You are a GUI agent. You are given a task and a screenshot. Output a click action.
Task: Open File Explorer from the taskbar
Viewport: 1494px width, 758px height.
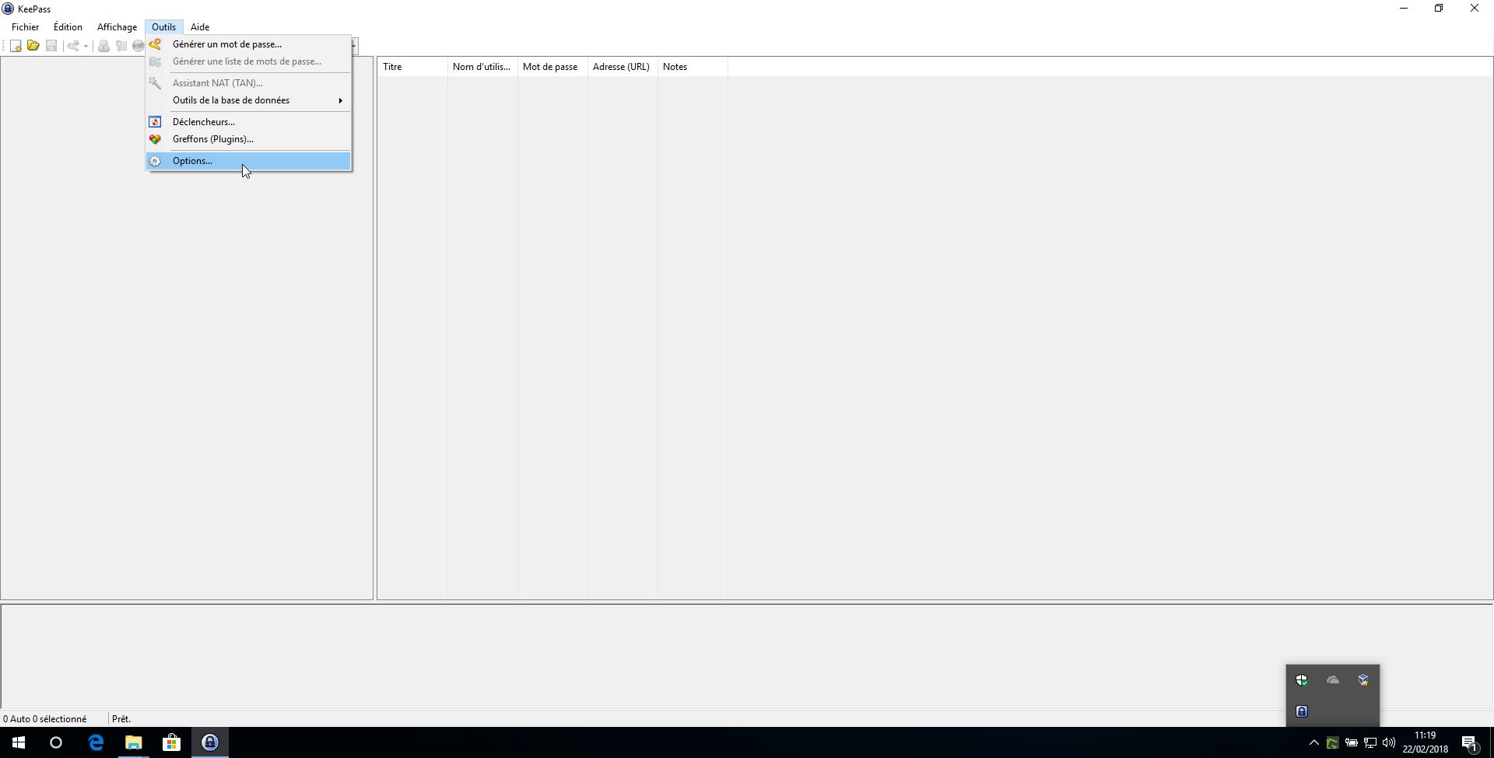(x=134, y=742)
